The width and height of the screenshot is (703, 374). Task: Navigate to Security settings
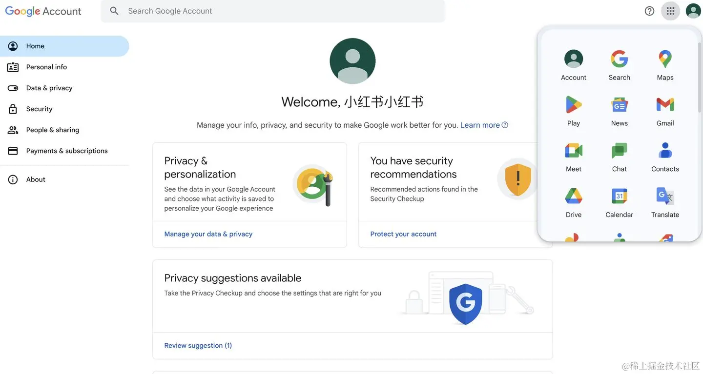[64, 109]
